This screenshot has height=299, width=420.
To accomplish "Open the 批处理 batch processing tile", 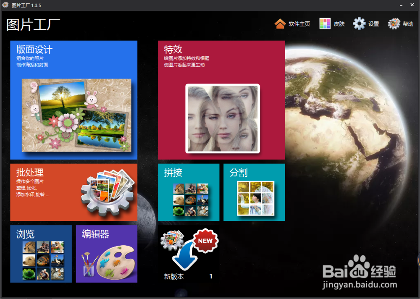I will [73, 192].
